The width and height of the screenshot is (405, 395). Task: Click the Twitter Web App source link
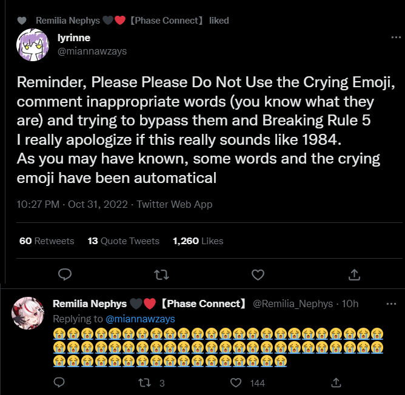[175, 204]
